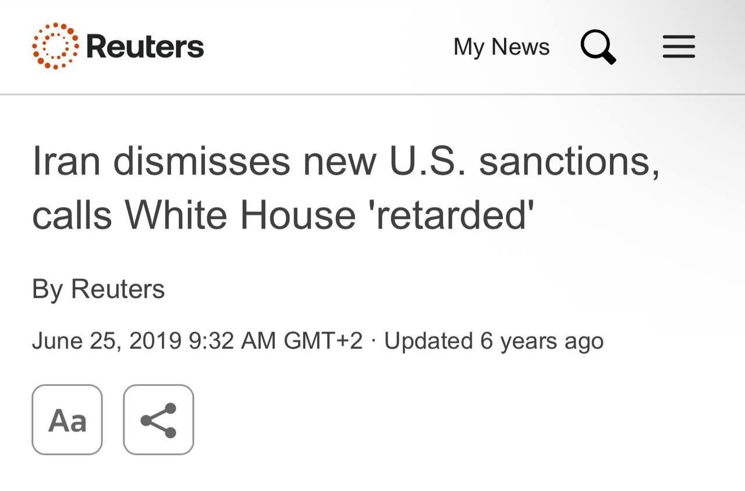
Task: Open the hamburger navigation menu
Action: (679, 46)
